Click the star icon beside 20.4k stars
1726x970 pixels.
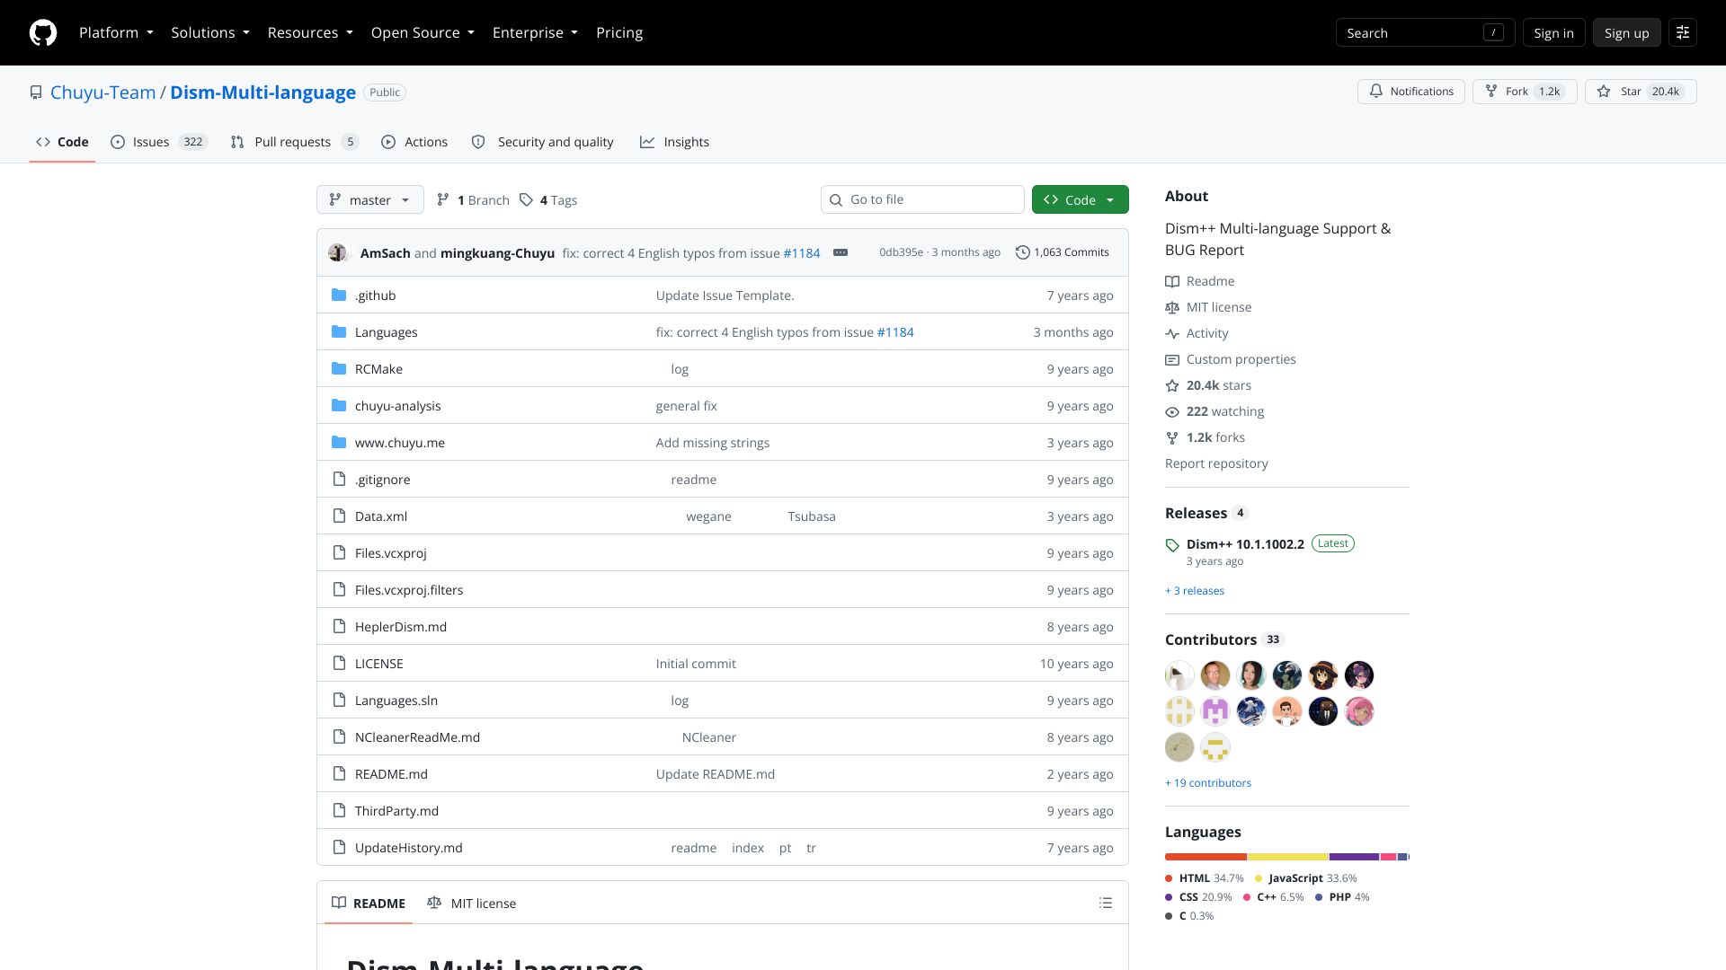(x=1172, y=385)
